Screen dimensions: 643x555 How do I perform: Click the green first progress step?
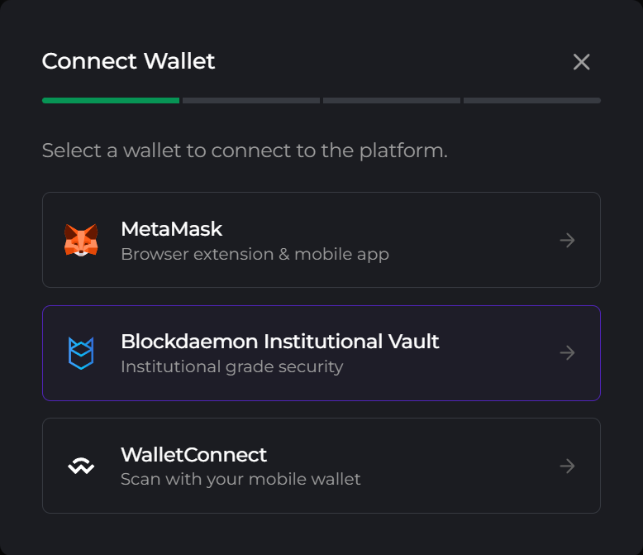pos(111,101)
